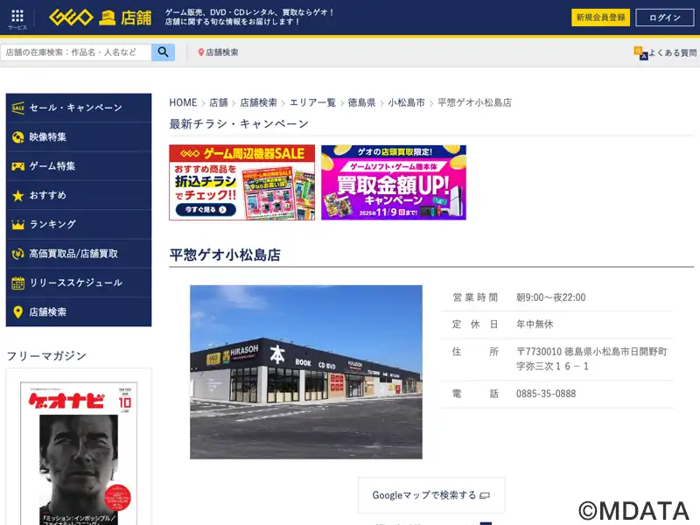Viewport: 700px width, 525px height.
Task: Open ゲーム周辺機器SALE flyer banner
Action: [242, 182]
